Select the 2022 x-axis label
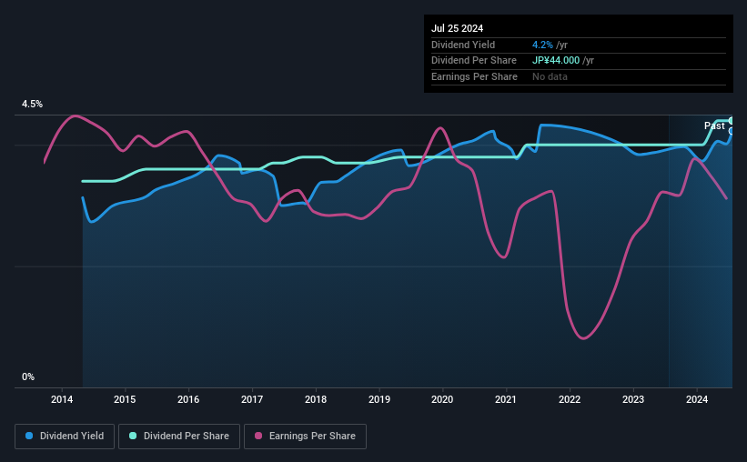The height and width of the screenshot is (462, 747). [x=570, y=399]
